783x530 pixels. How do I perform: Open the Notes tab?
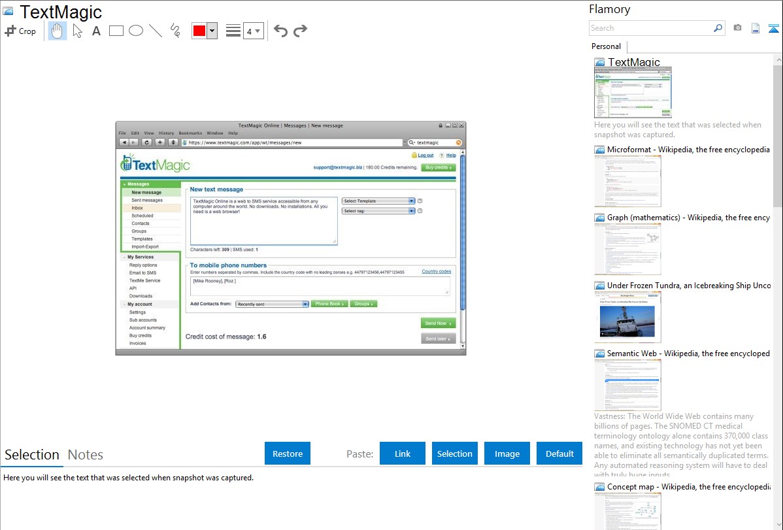pos(86,455)
